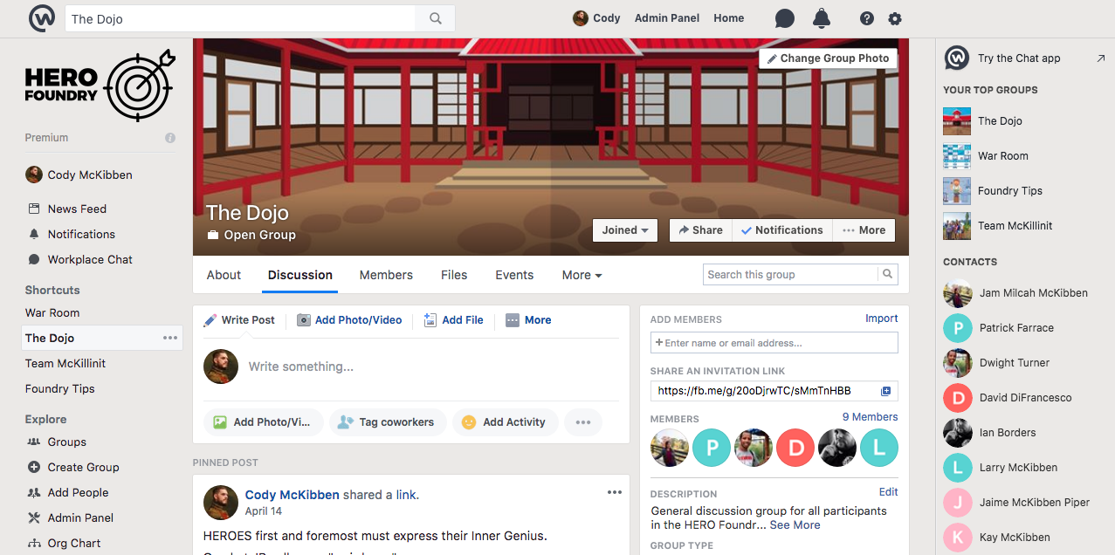Click the search icon in group search
Viewport: 1115px width, 555px height.
click(x=888, y=274)
